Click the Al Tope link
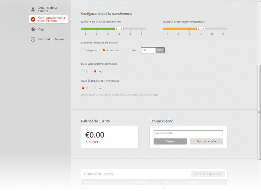Screen dimensions: 261x191 (94, 142)
